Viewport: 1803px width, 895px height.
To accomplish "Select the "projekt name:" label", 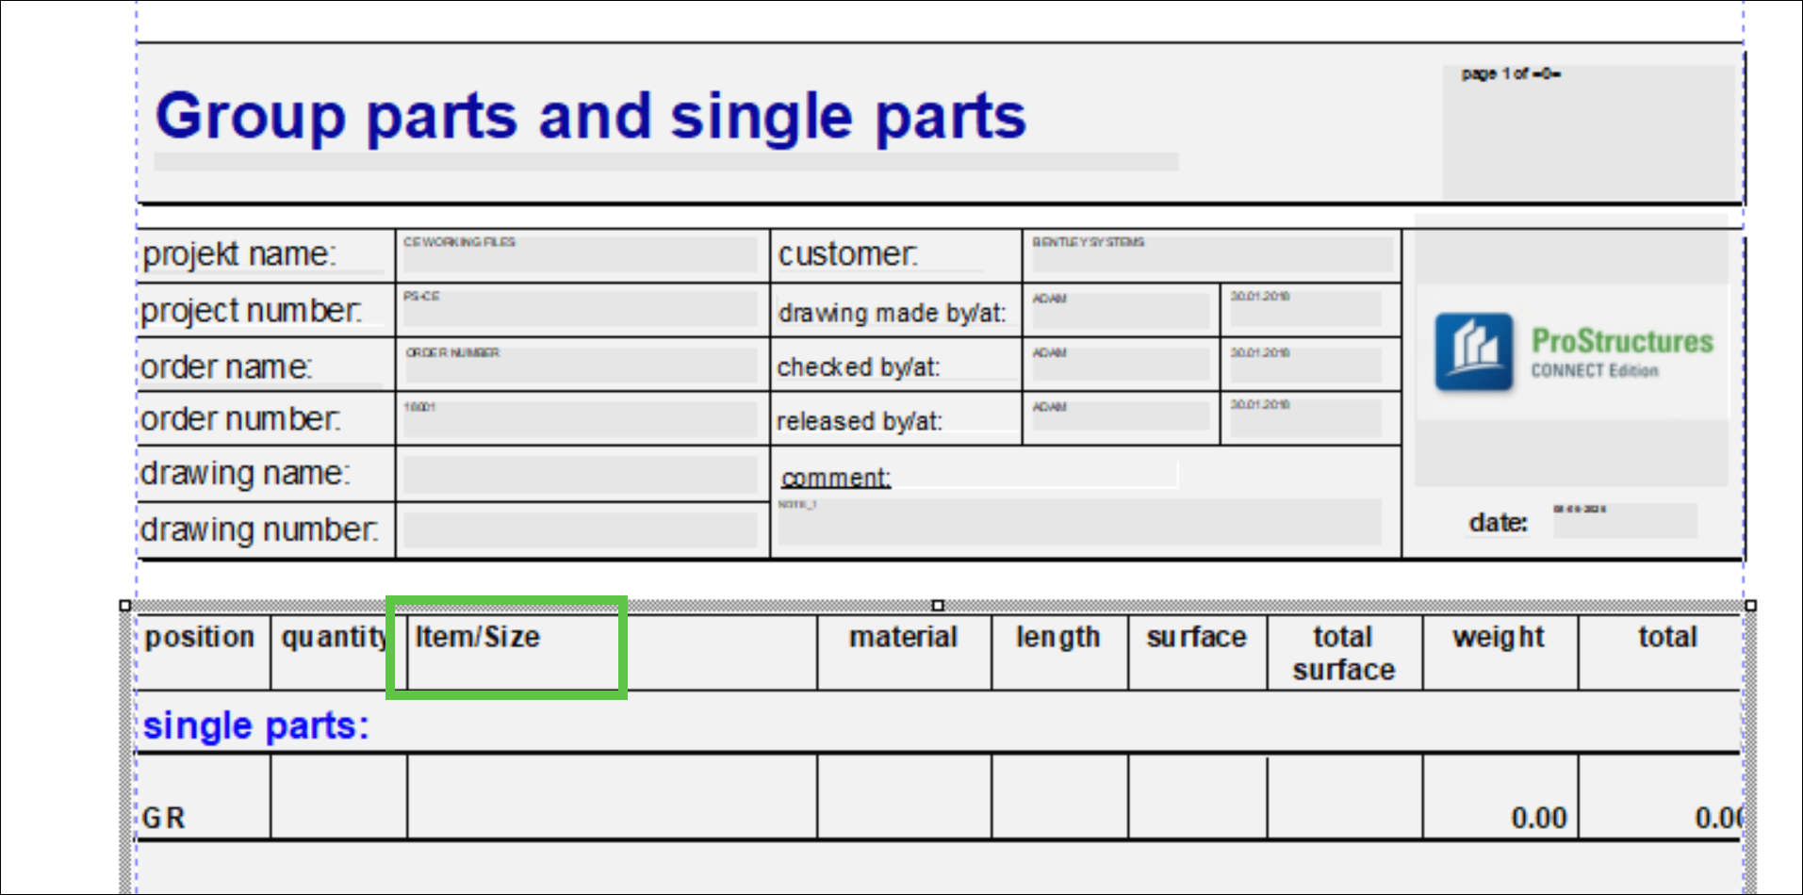I will click(x=239, y=254).
